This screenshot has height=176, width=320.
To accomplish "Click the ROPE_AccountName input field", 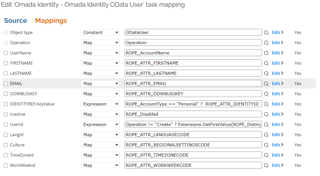I will pos(193,53).
